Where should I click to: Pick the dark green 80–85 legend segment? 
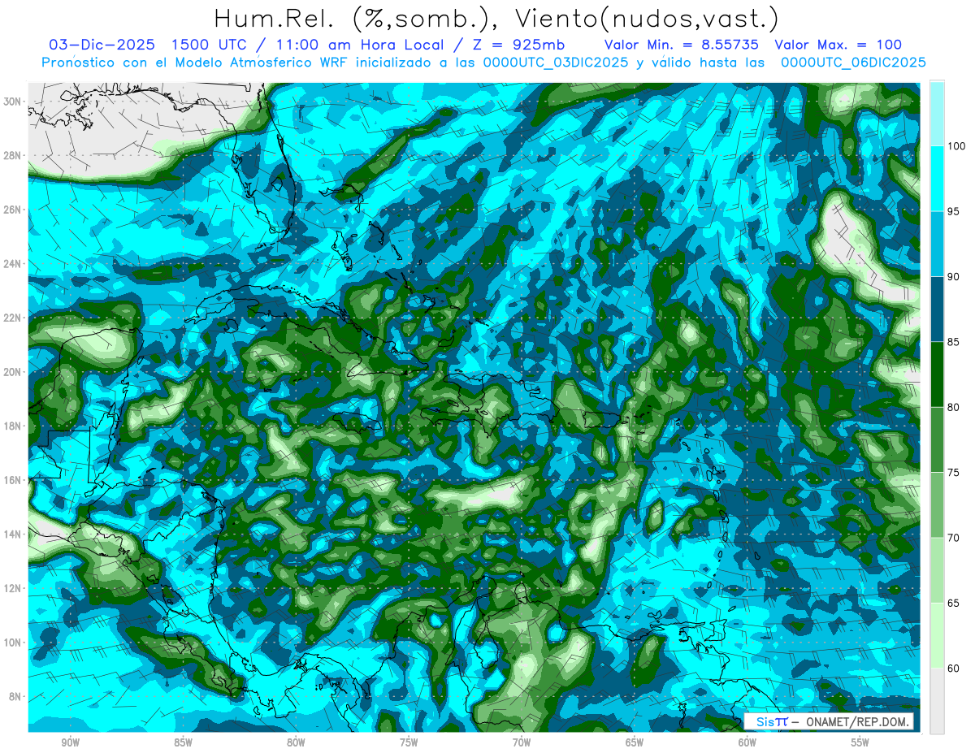[x=937, y=374]
